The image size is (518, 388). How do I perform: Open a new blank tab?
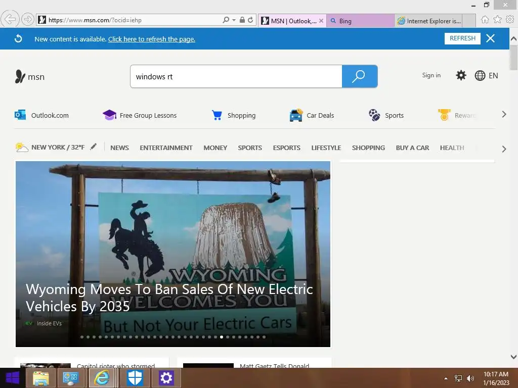[469, 21]
